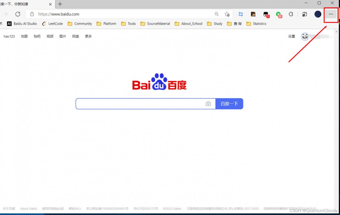Click the IE mode tab icon

305,14
